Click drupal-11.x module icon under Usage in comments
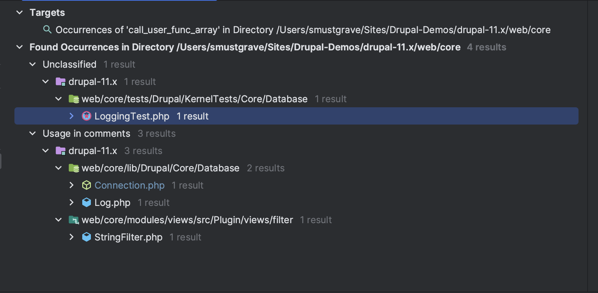 tap(61, 151)
